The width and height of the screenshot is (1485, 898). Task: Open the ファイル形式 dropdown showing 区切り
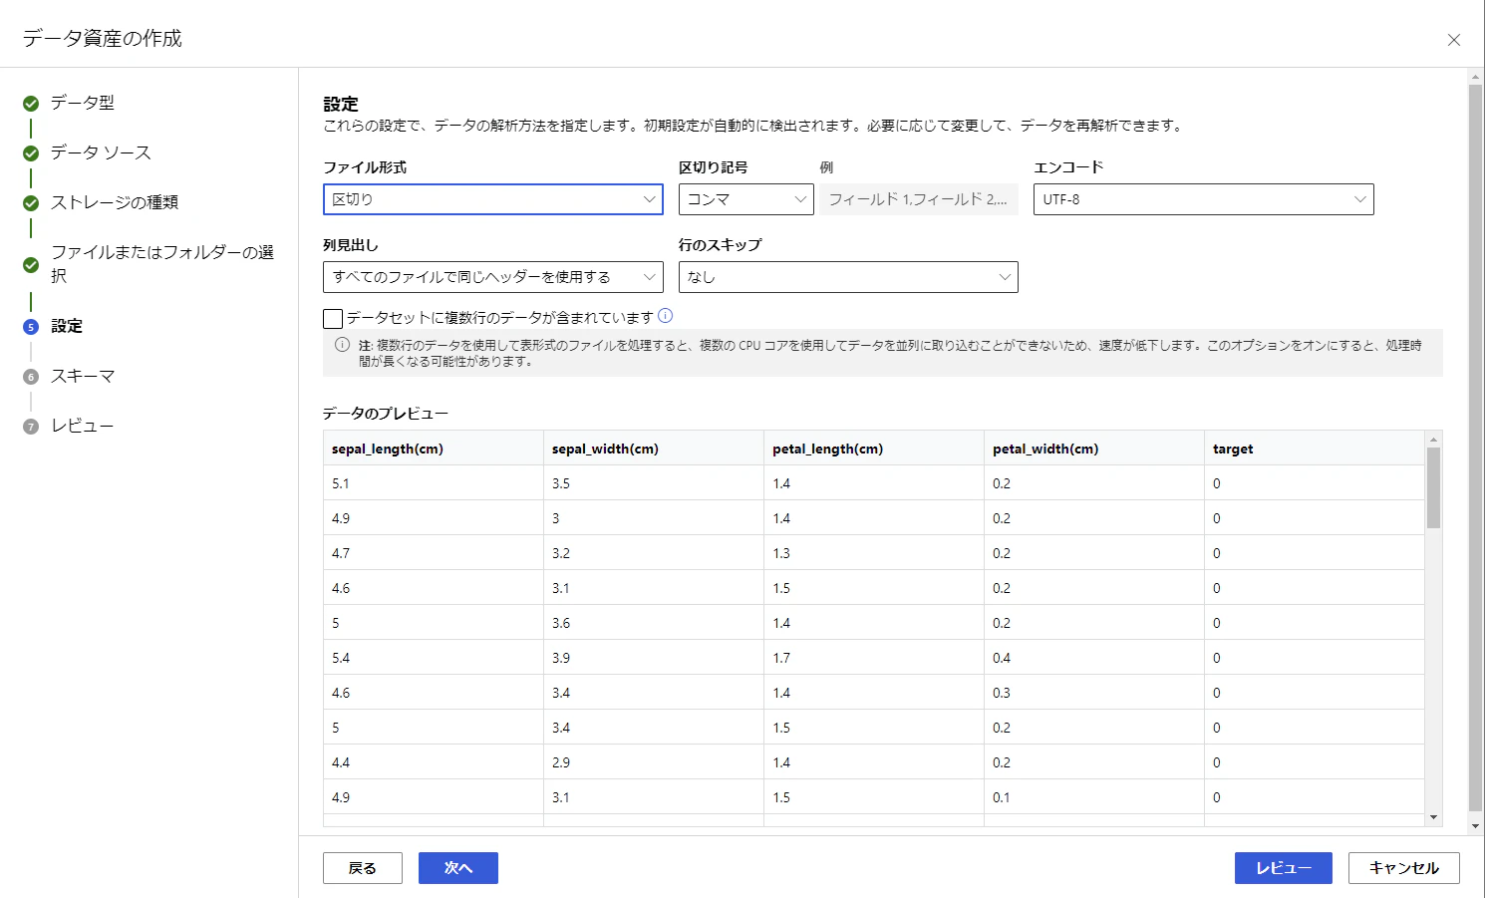(x=493, y=199)
